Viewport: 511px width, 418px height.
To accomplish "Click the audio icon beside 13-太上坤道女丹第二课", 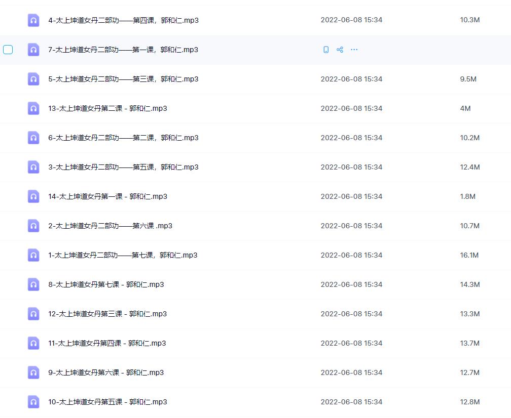I will [x=33, y=108].
